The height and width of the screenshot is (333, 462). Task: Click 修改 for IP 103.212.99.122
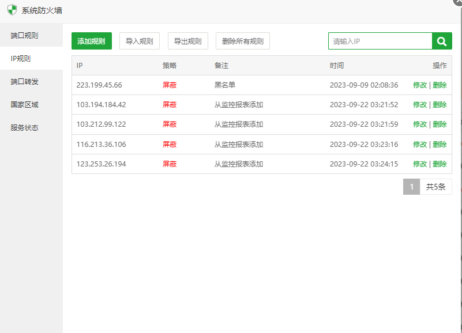click(420, 124)
